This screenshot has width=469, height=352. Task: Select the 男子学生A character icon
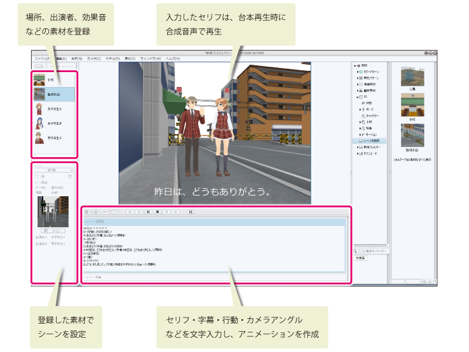coord(39,138)
